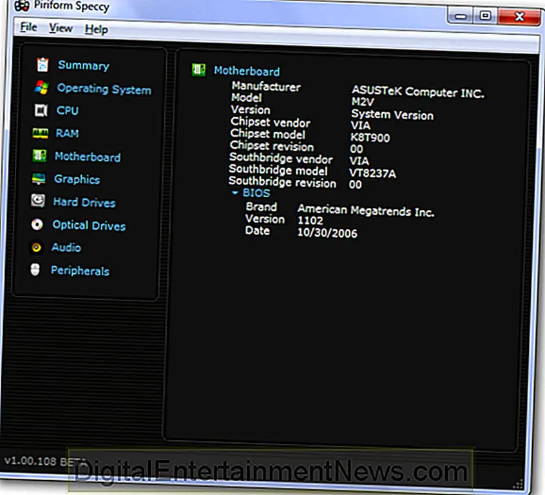Open the Operating System section
The height and width of the screenshot is (495, 545).
[104, 89]
